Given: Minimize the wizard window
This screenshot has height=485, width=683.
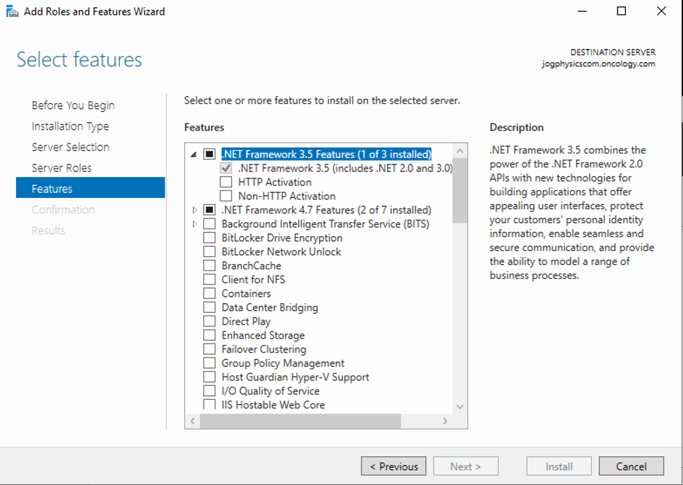Looking at the screenshot, I should (x=581, y=11).
